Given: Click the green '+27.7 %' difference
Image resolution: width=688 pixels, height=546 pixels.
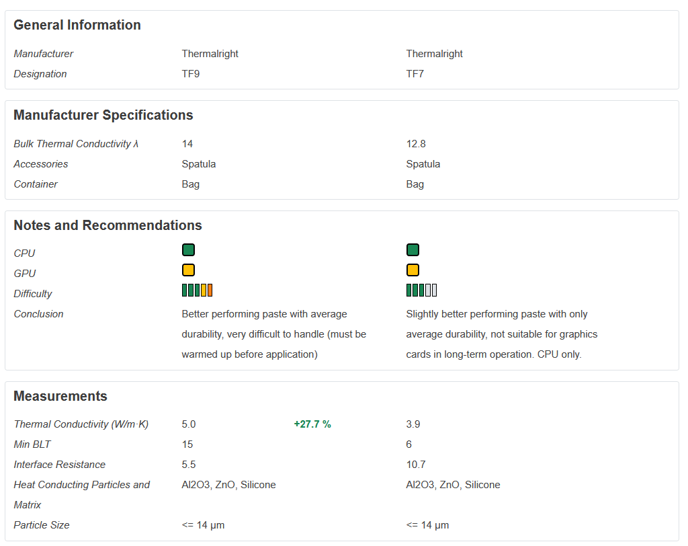Looking at the screenshot, I should click(312, 424).
